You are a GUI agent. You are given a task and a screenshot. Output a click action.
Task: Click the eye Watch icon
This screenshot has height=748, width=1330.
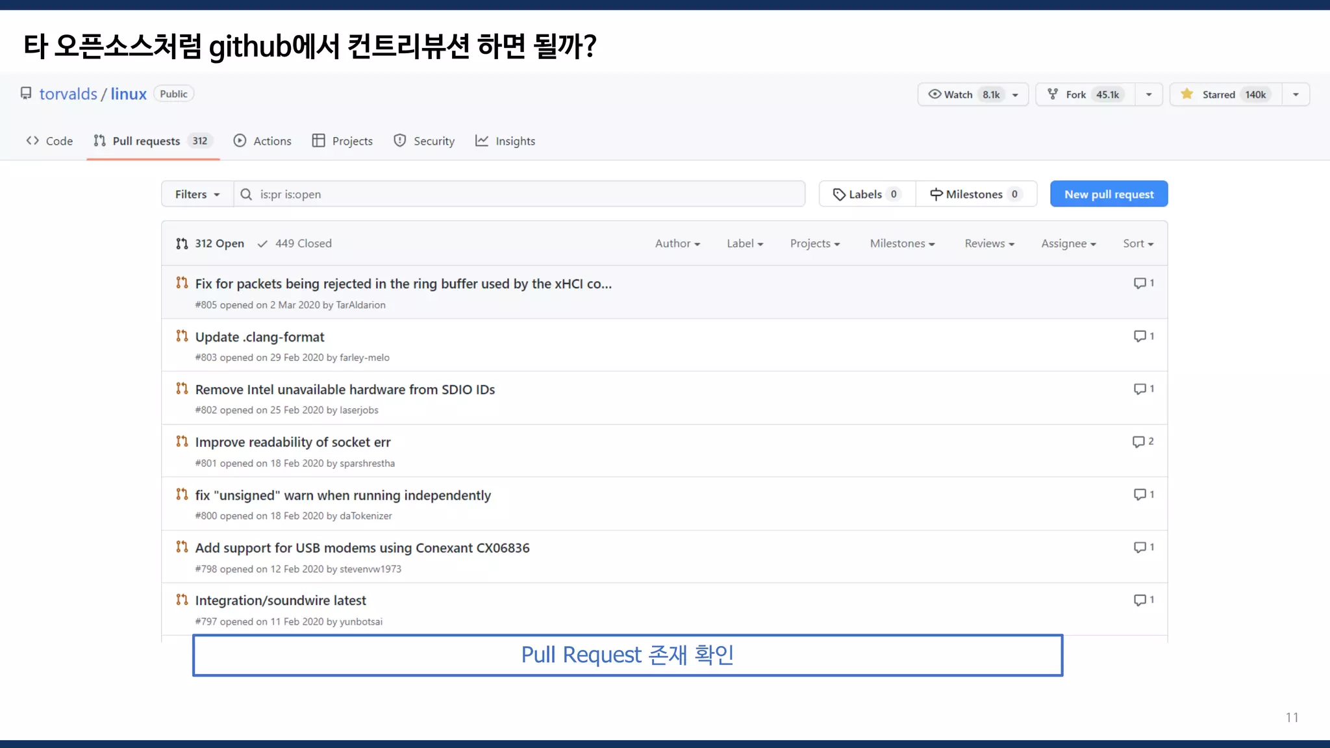coord(935,94)
